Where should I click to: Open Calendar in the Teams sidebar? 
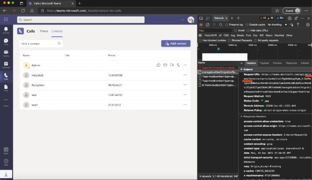click(x=6, y=65)
